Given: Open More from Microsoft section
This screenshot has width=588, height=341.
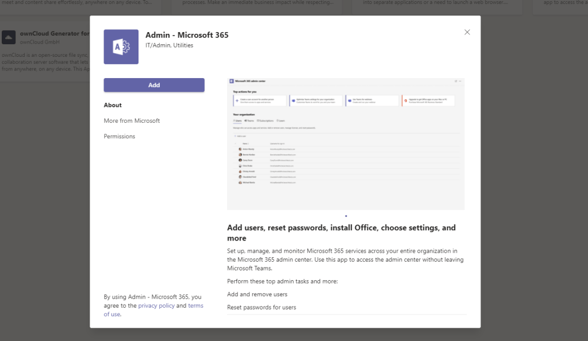Looking at the screenshot, I should tap(132, 121).
